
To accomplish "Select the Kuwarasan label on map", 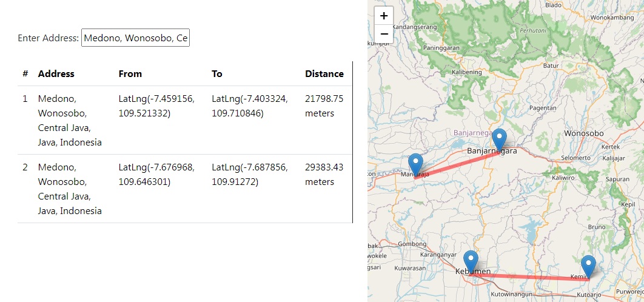I will (x=409, y=268).
